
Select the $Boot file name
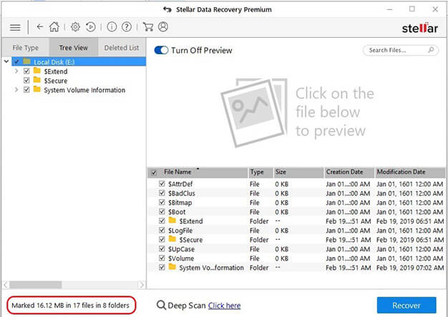(177, 212)
